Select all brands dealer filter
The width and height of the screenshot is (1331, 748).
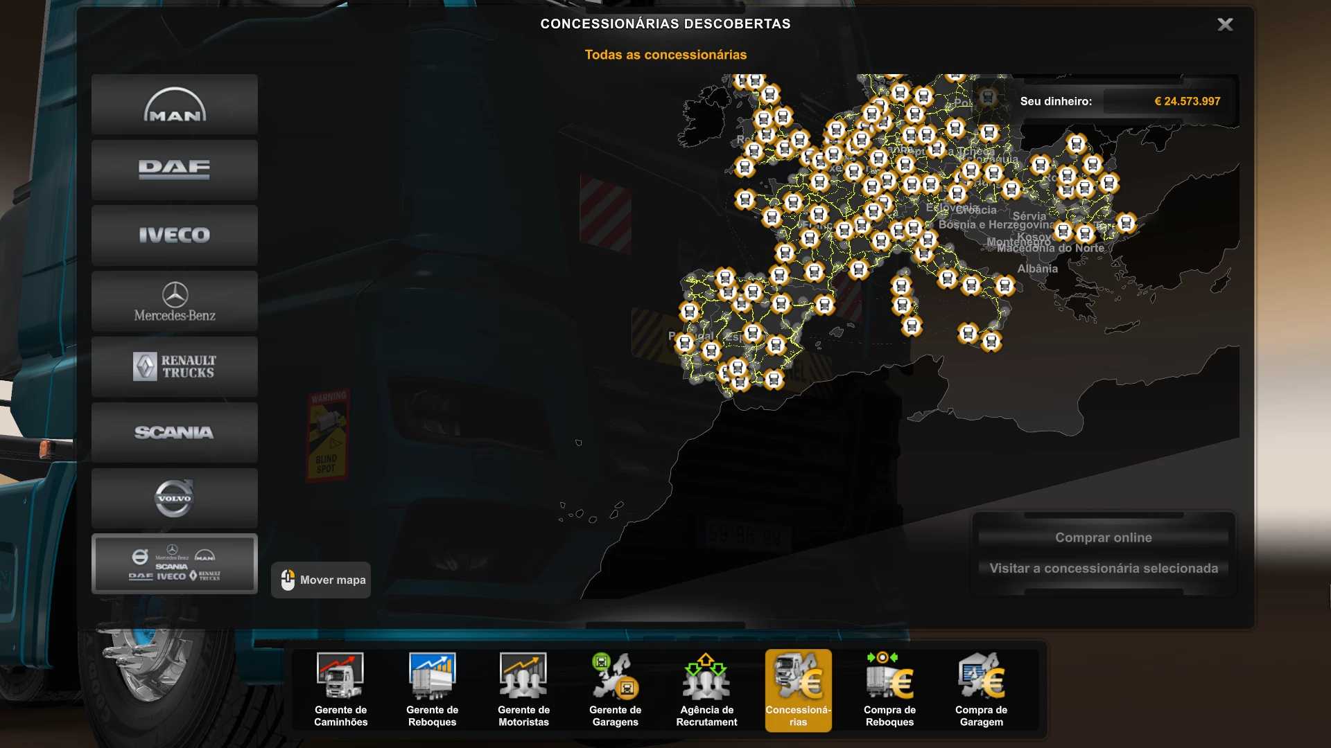[174, 564]
